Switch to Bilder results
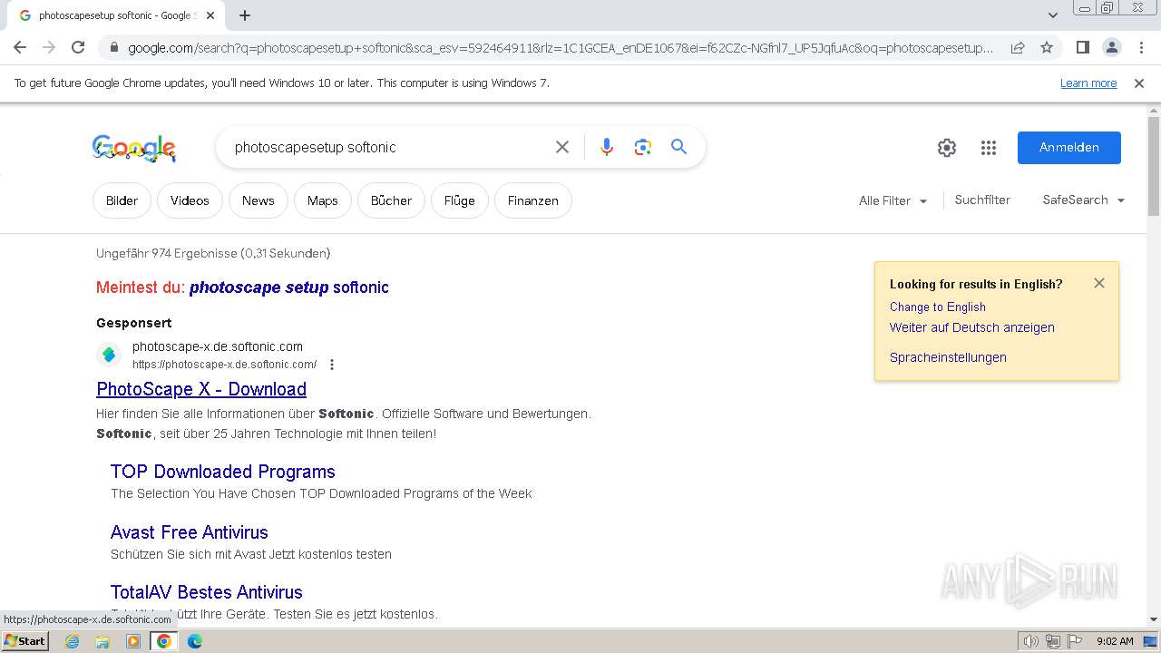The width and height of the screenshot is (1161, 653). (x=122, y=200)
